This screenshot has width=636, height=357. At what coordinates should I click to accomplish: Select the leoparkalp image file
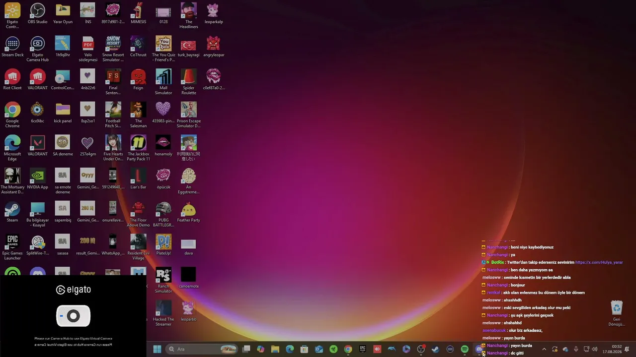coord(214,14)
